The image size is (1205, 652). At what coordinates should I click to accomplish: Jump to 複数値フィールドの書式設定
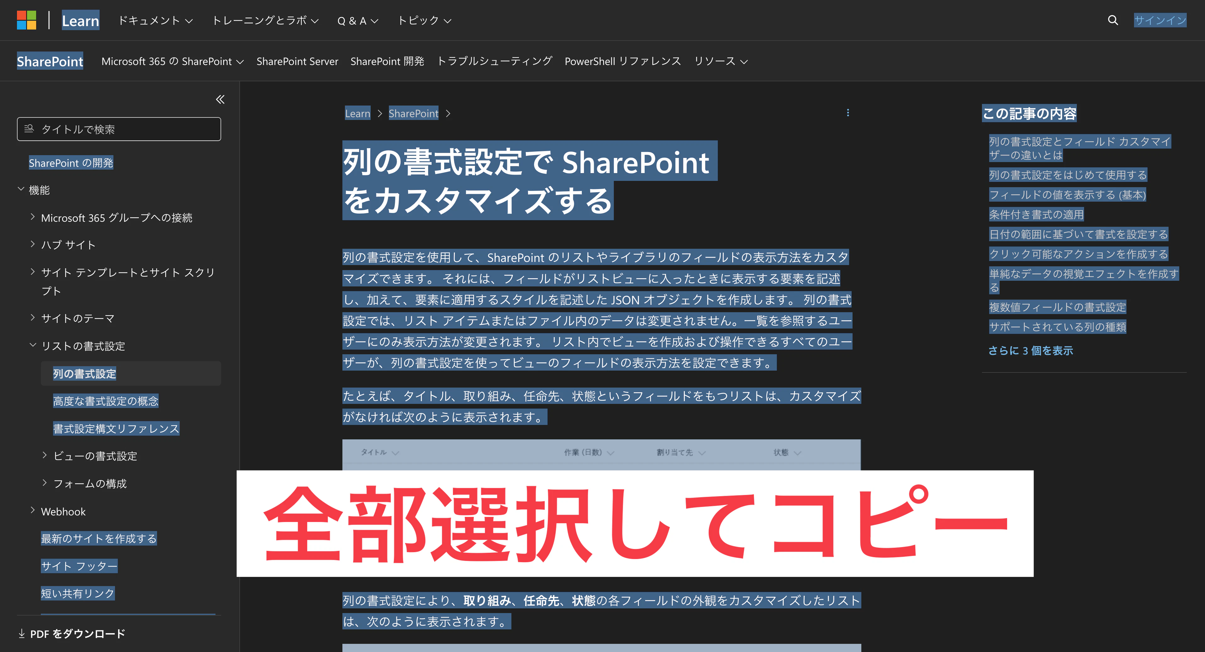1057,307
